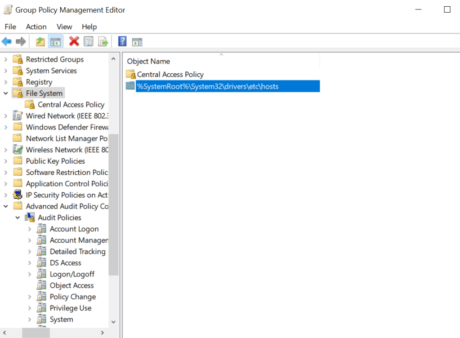460x338 pixels.
Task: Click the Export List toolbar icon
Action: [103, 42]
